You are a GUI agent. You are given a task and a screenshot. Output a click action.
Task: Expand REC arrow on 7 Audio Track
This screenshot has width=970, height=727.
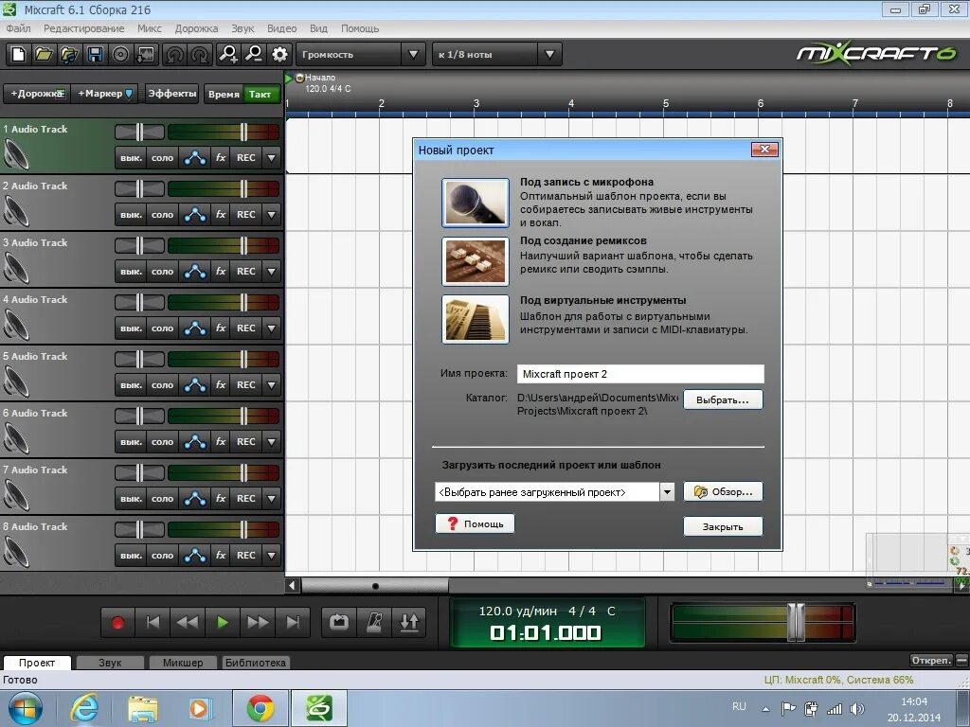(272, 499)
